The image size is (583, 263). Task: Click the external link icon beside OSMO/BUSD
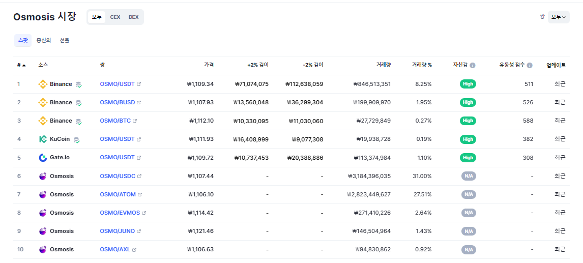click(139, 102)
